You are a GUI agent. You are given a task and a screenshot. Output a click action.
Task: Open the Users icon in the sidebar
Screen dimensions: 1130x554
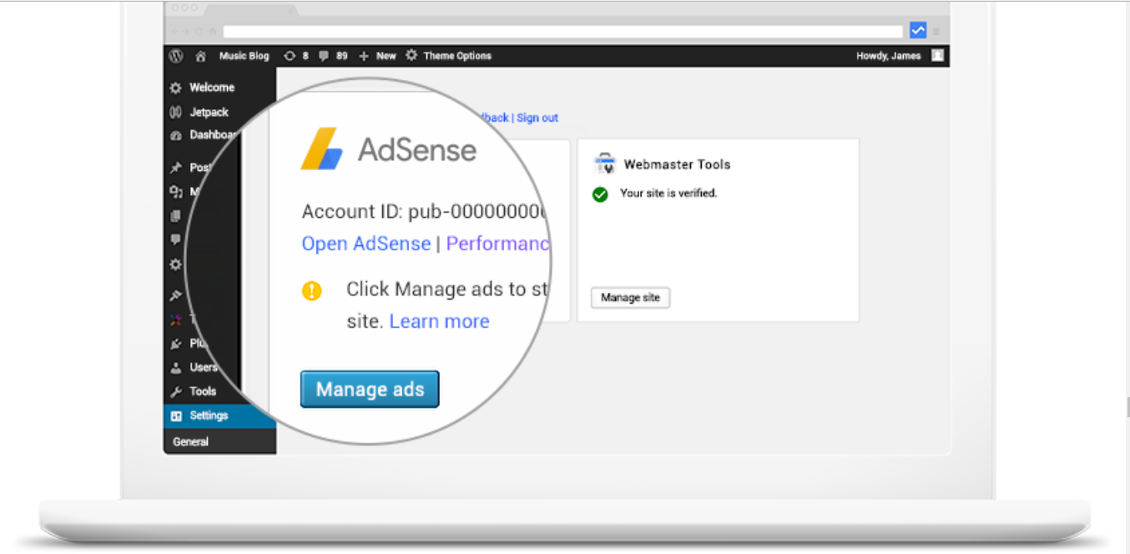pyautogui.click(x=176, y=366)
